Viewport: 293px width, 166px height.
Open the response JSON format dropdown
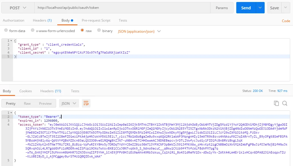[69, 103]
